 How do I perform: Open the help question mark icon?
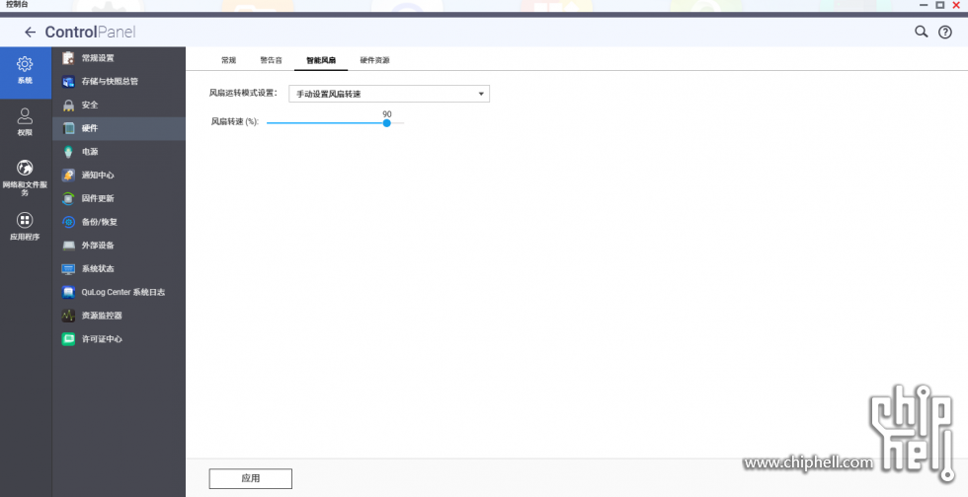(x=945, y=33)
